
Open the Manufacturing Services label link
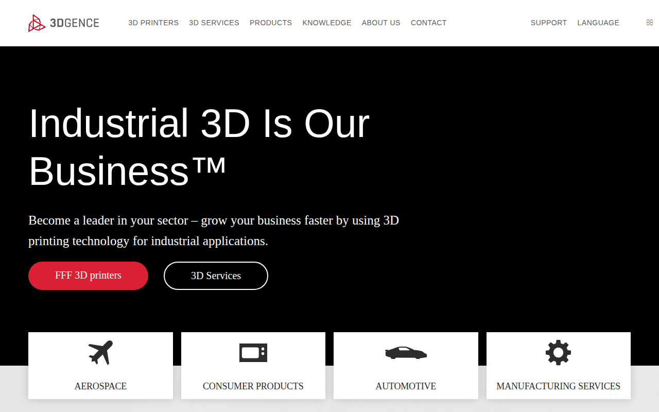click(x=559, y=386)
